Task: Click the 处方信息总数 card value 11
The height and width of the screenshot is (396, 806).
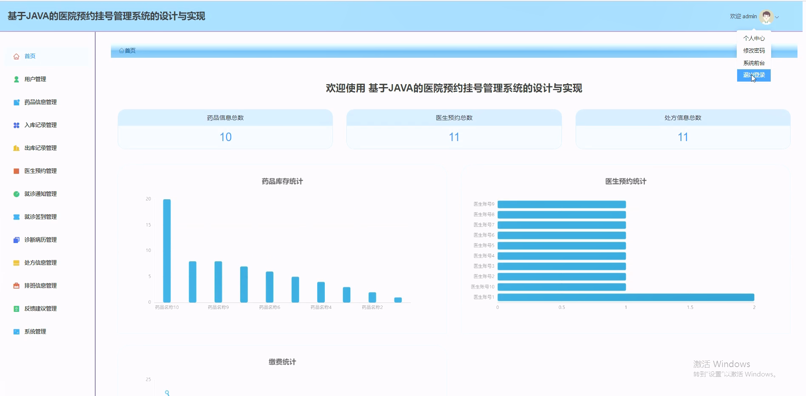Action: (683, 137)
